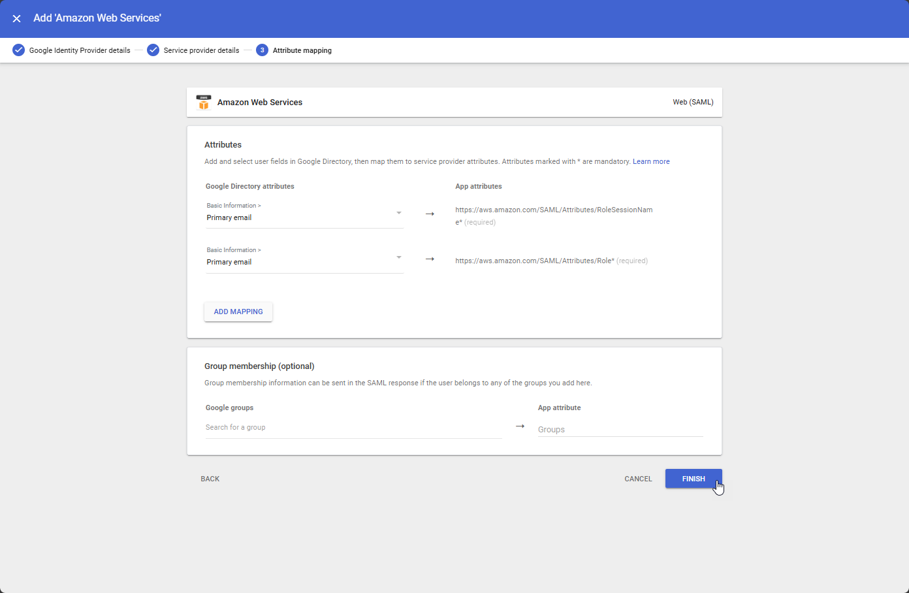This screenshot has width=909, height=593.
Task: Click the Attributes section heading
Action: [x=223, y=145]
